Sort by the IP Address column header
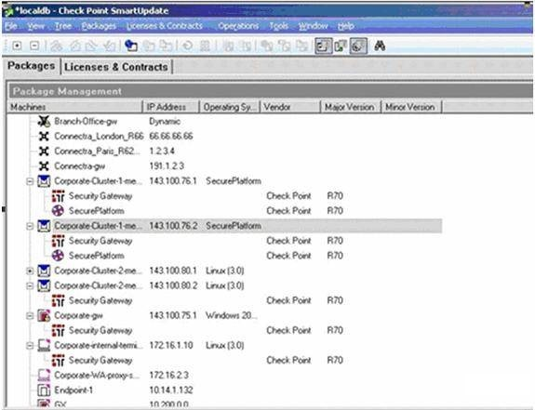 coord(171,107)
